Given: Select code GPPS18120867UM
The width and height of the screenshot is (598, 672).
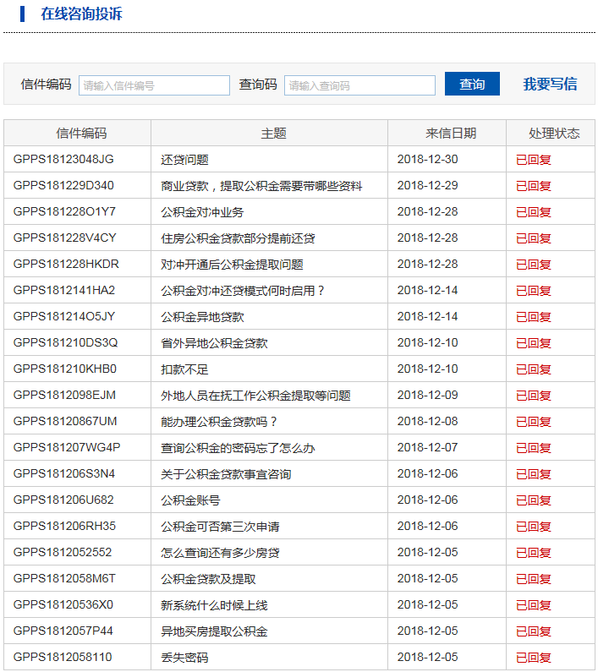Looking at the screenshot, I should click(65, 420).
